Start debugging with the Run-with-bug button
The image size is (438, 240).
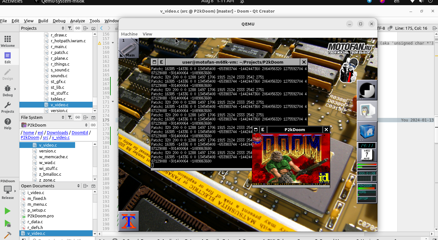point(7,223)
